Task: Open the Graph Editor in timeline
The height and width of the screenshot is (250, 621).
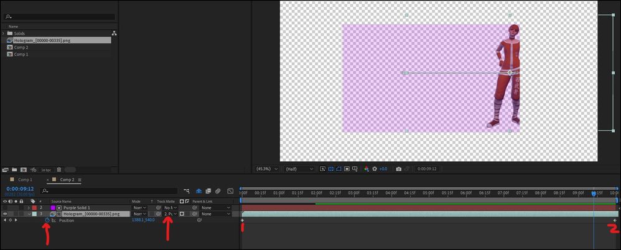Action: 230,191
